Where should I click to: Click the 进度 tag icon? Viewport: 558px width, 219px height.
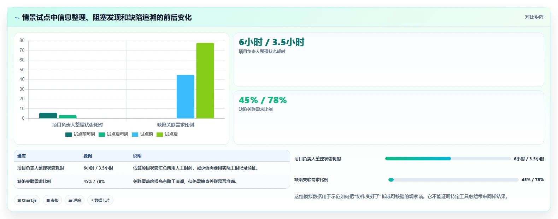pos(70,200)
